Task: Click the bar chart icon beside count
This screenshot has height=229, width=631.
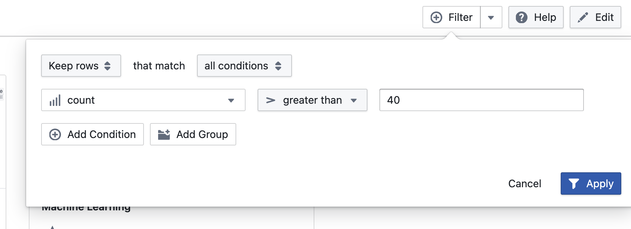Action: (x=55, y=100)
